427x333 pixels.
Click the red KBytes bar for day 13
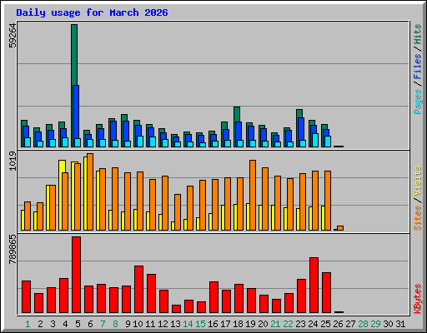point(176,309)
